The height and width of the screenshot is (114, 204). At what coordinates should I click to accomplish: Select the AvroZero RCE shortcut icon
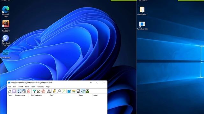coord(142,26)
